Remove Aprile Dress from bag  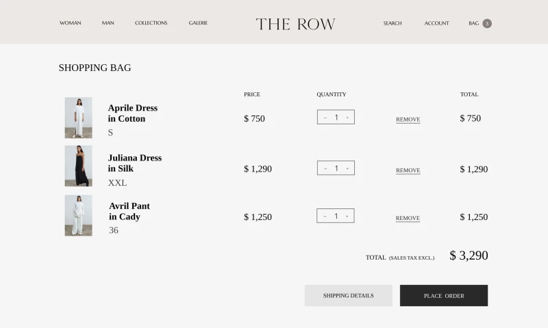point(408,120)
